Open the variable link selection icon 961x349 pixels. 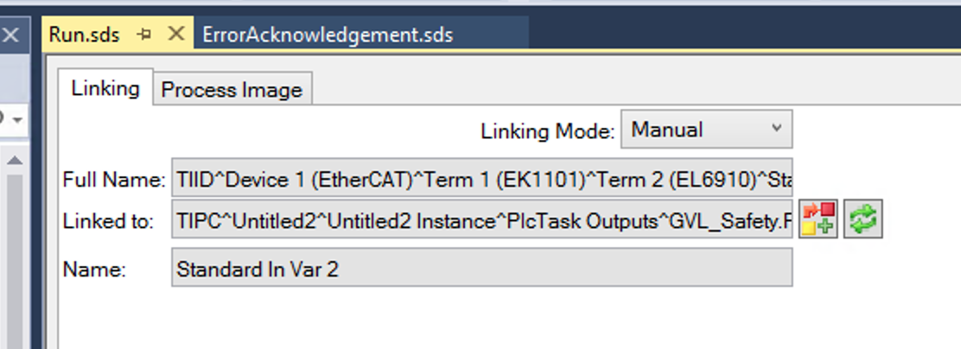point(818,219)
